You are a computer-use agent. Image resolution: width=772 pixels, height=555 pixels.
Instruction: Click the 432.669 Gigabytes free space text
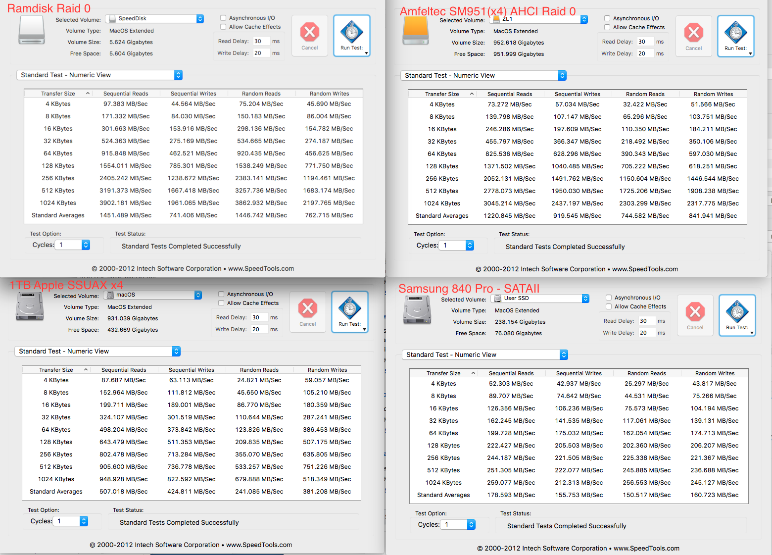(133, 330)
